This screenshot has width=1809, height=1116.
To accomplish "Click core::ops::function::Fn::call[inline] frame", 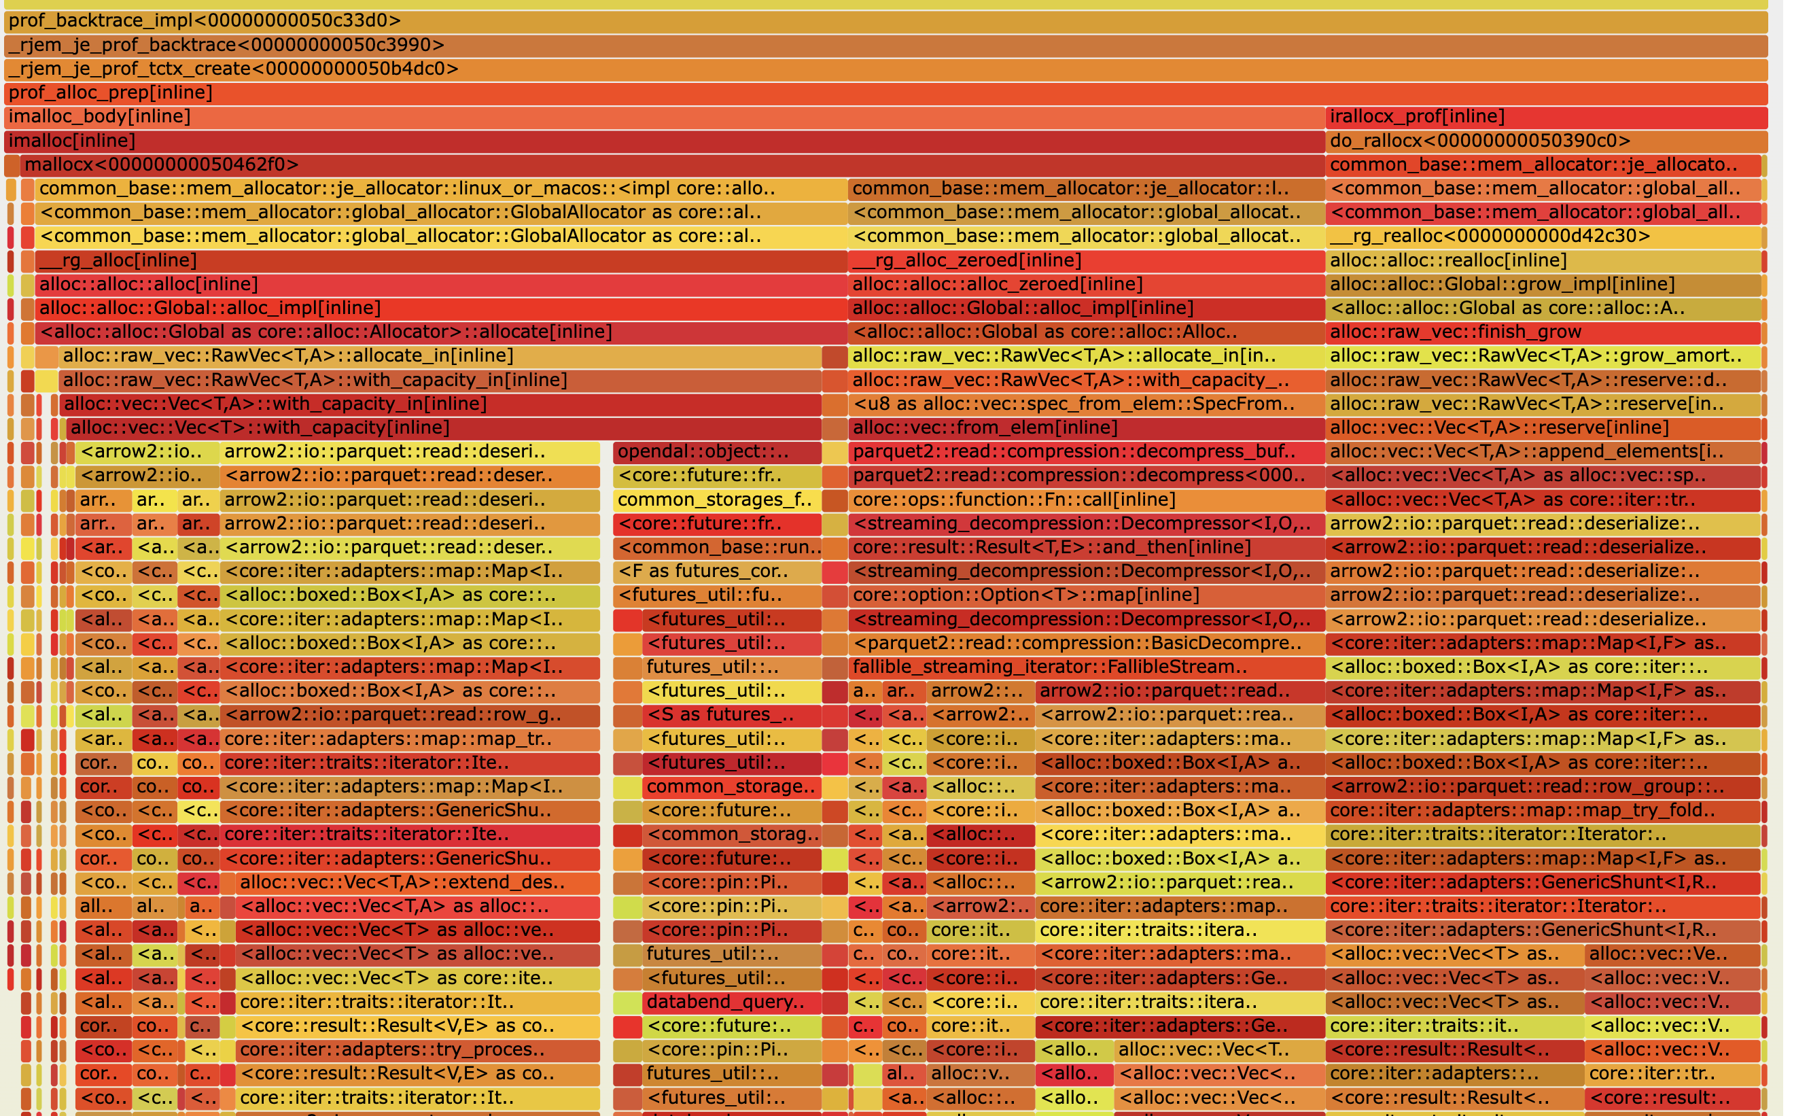I will tap(1086, 500).
